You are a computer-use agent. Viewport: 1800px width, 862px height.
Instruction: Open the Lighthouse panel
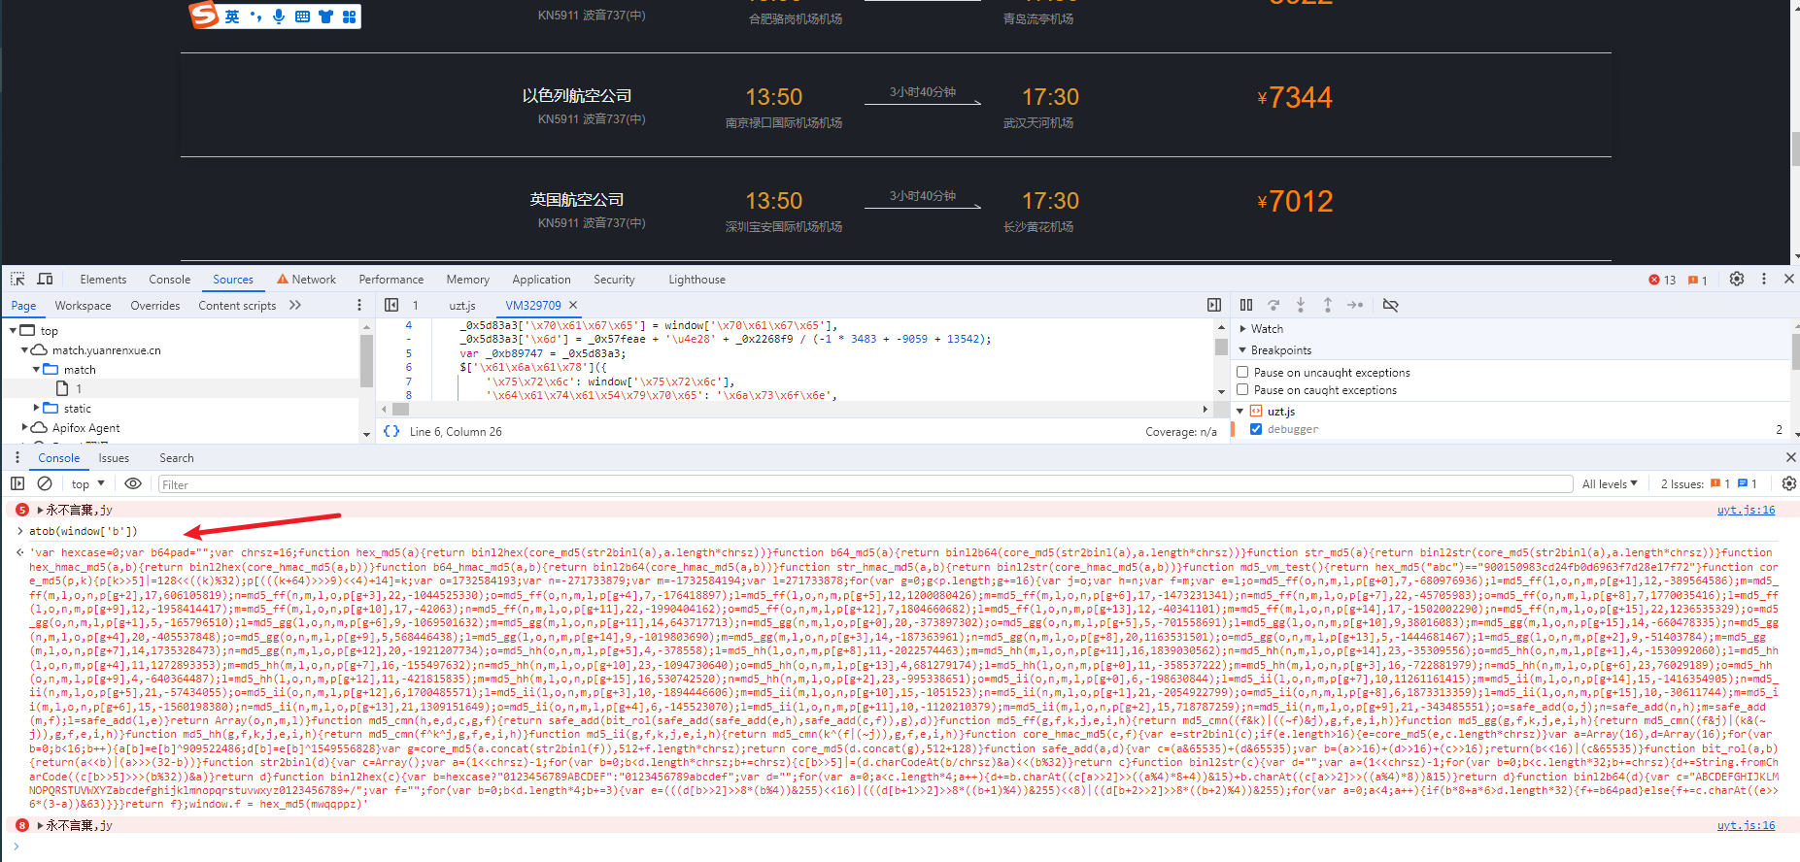coord(696,280)
